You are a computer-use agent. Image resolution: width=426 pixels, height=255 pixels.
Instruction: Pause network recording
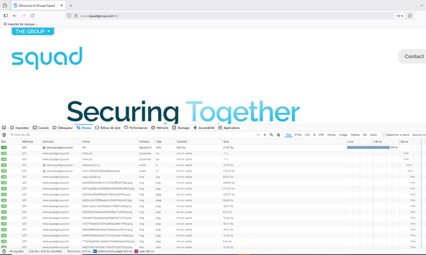pyautogui.click(x=258, y=135)
